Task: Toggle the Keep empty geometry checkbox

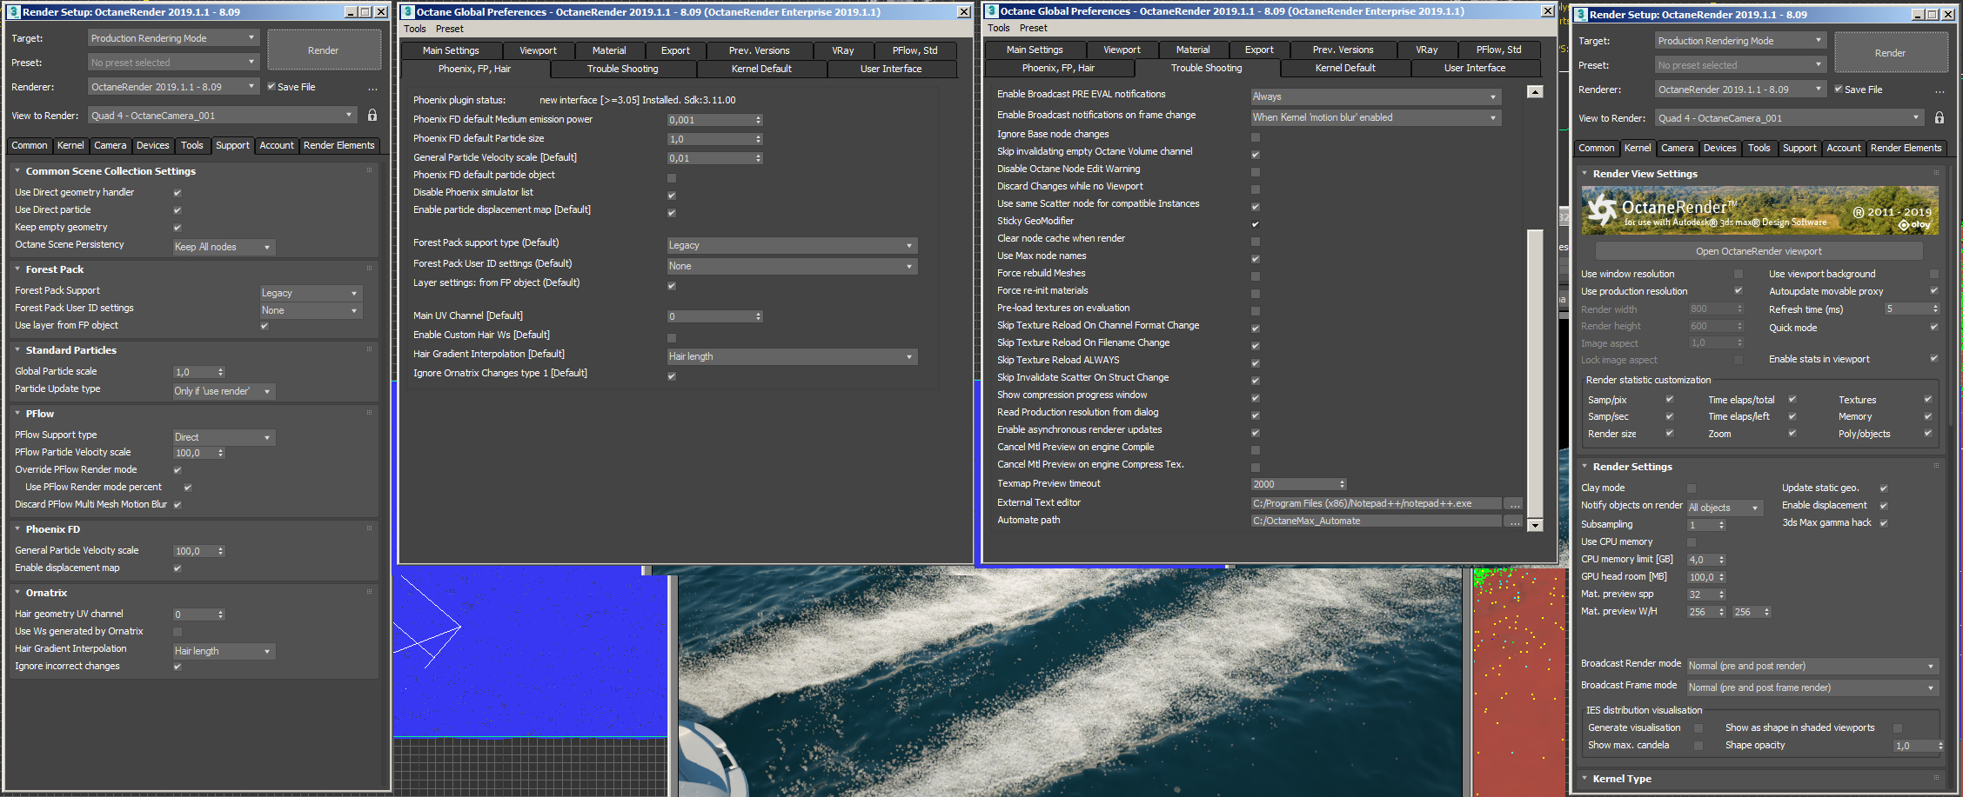Action: click(x=178, y=228)
